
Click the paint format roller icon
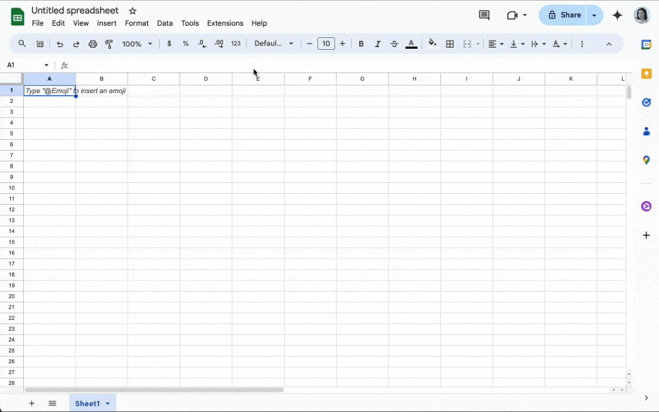point(109,44)
